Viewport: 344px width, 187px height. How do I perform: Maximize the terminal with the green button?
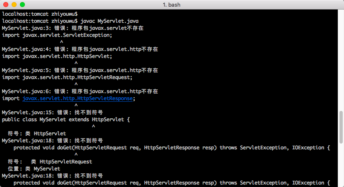pyautogui.click(x=22, y=5)
